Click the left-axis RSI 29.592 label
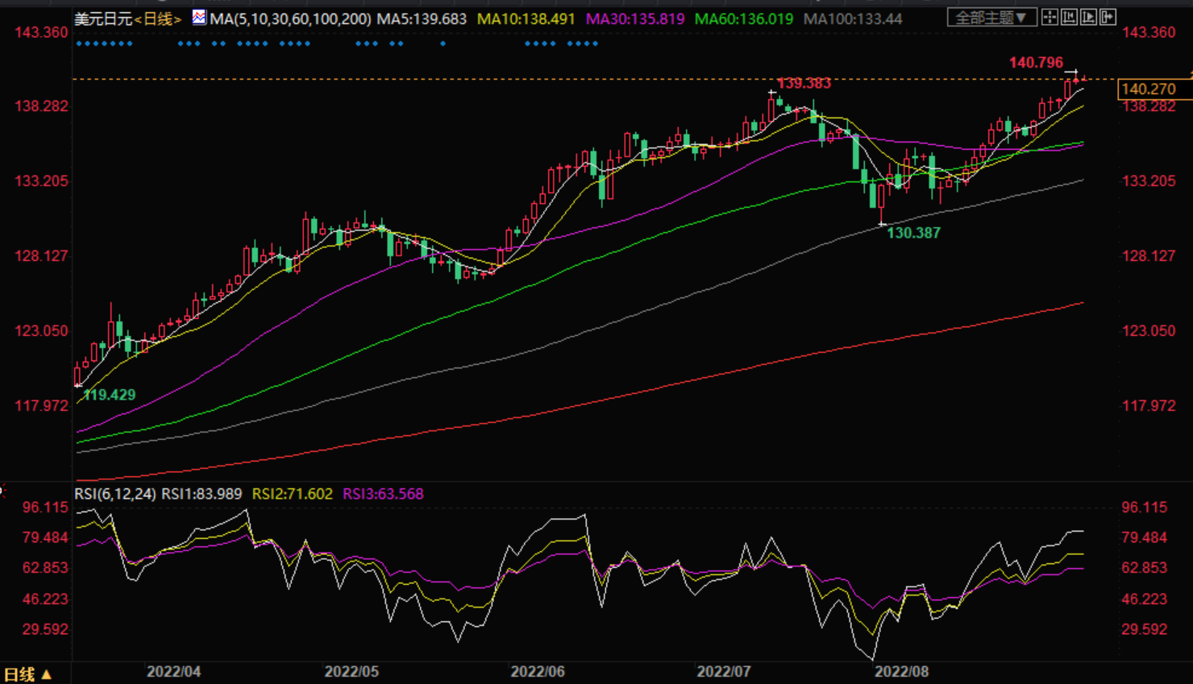This screenshot has height=684, width=1193. tap(45, 629)
